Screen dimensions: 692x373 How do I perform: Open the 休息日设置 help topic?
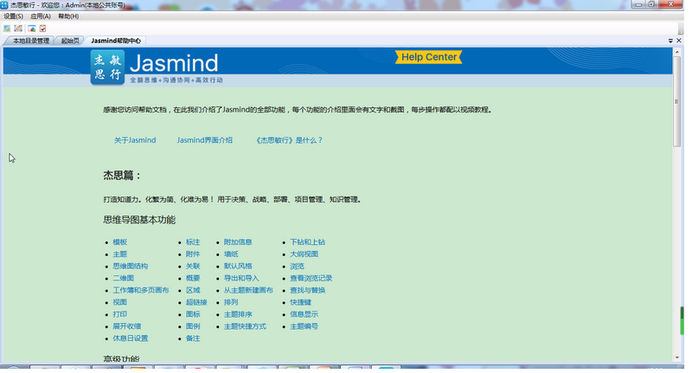(x=131, y=338)
